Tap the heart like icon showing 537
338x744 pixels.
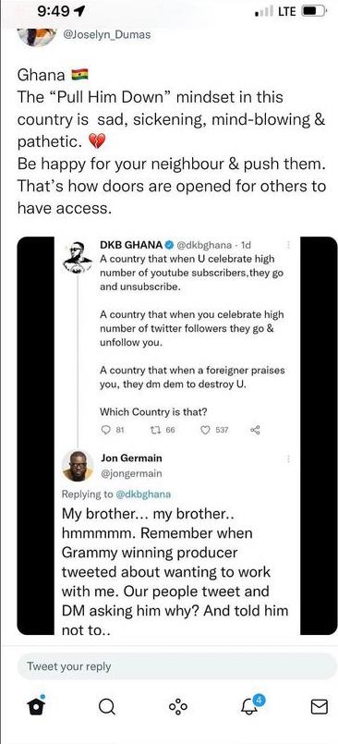point(214,430)
